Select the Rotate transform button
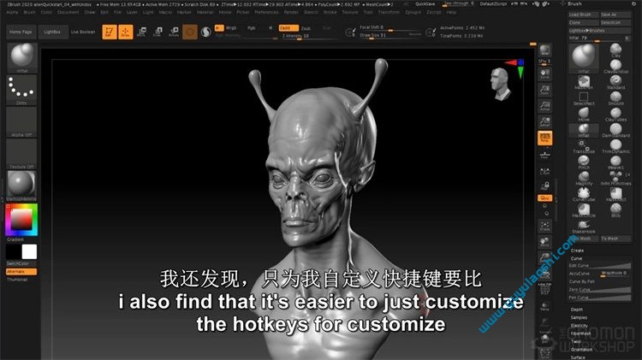 click(174, 32)
